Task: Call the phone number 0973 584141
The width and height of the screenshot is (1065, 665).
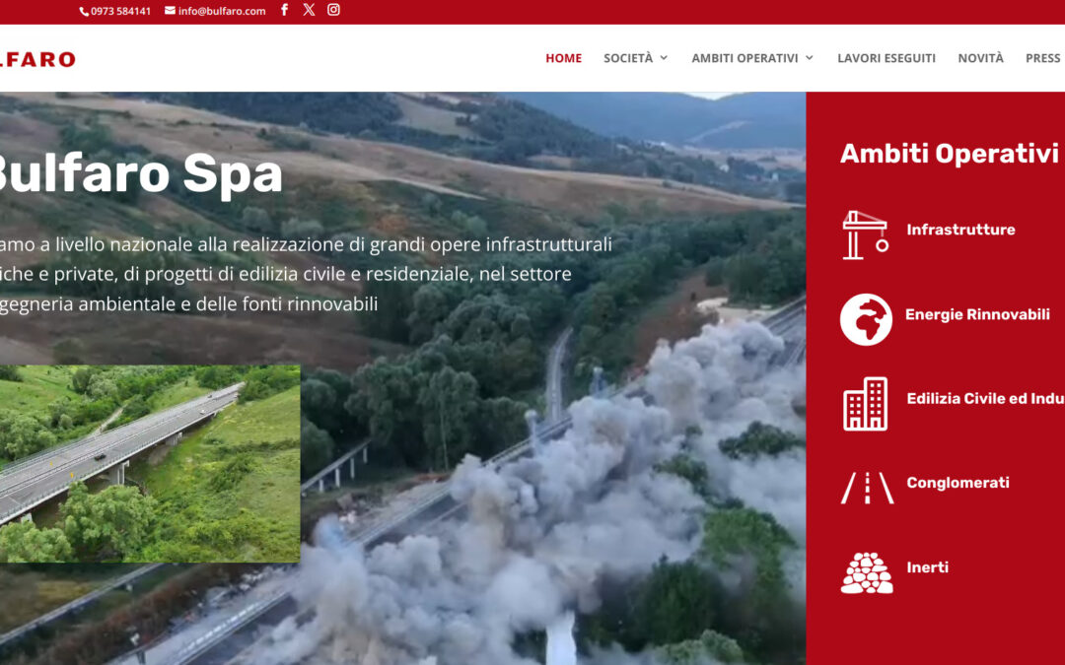Action: [121, 11]
